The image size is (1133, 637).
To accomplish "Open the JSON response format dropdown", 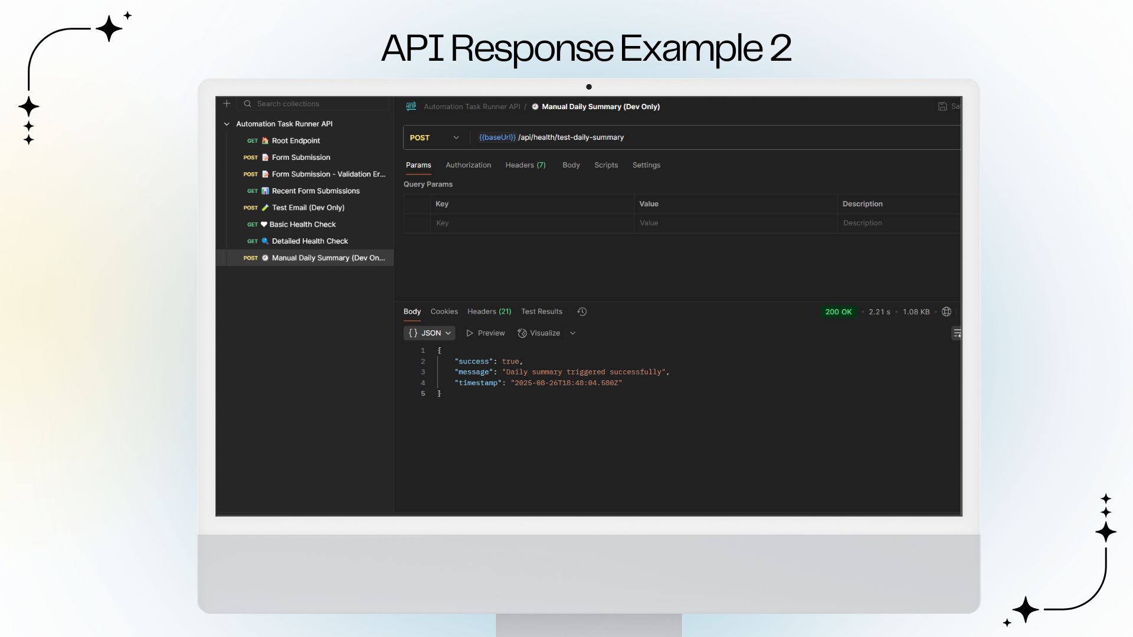I will pyautogui.click(x=429, y=333).
